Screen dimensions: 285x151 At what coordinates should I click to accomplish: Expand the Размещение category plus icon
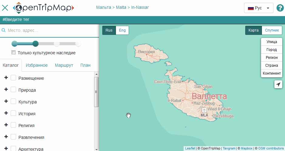click(6, 78)
